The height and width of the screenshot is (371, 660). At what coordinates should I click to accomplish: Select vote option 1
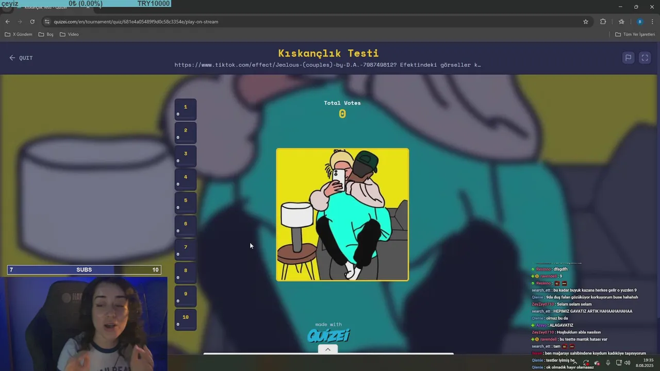[186, 109]
